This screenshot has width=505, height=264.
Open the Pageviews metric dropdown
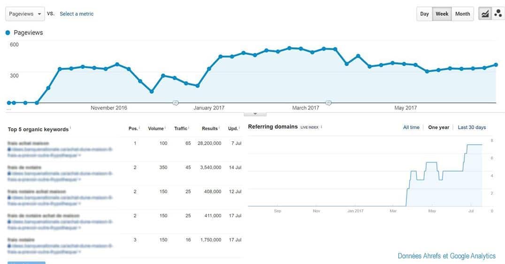pos(25,14)
